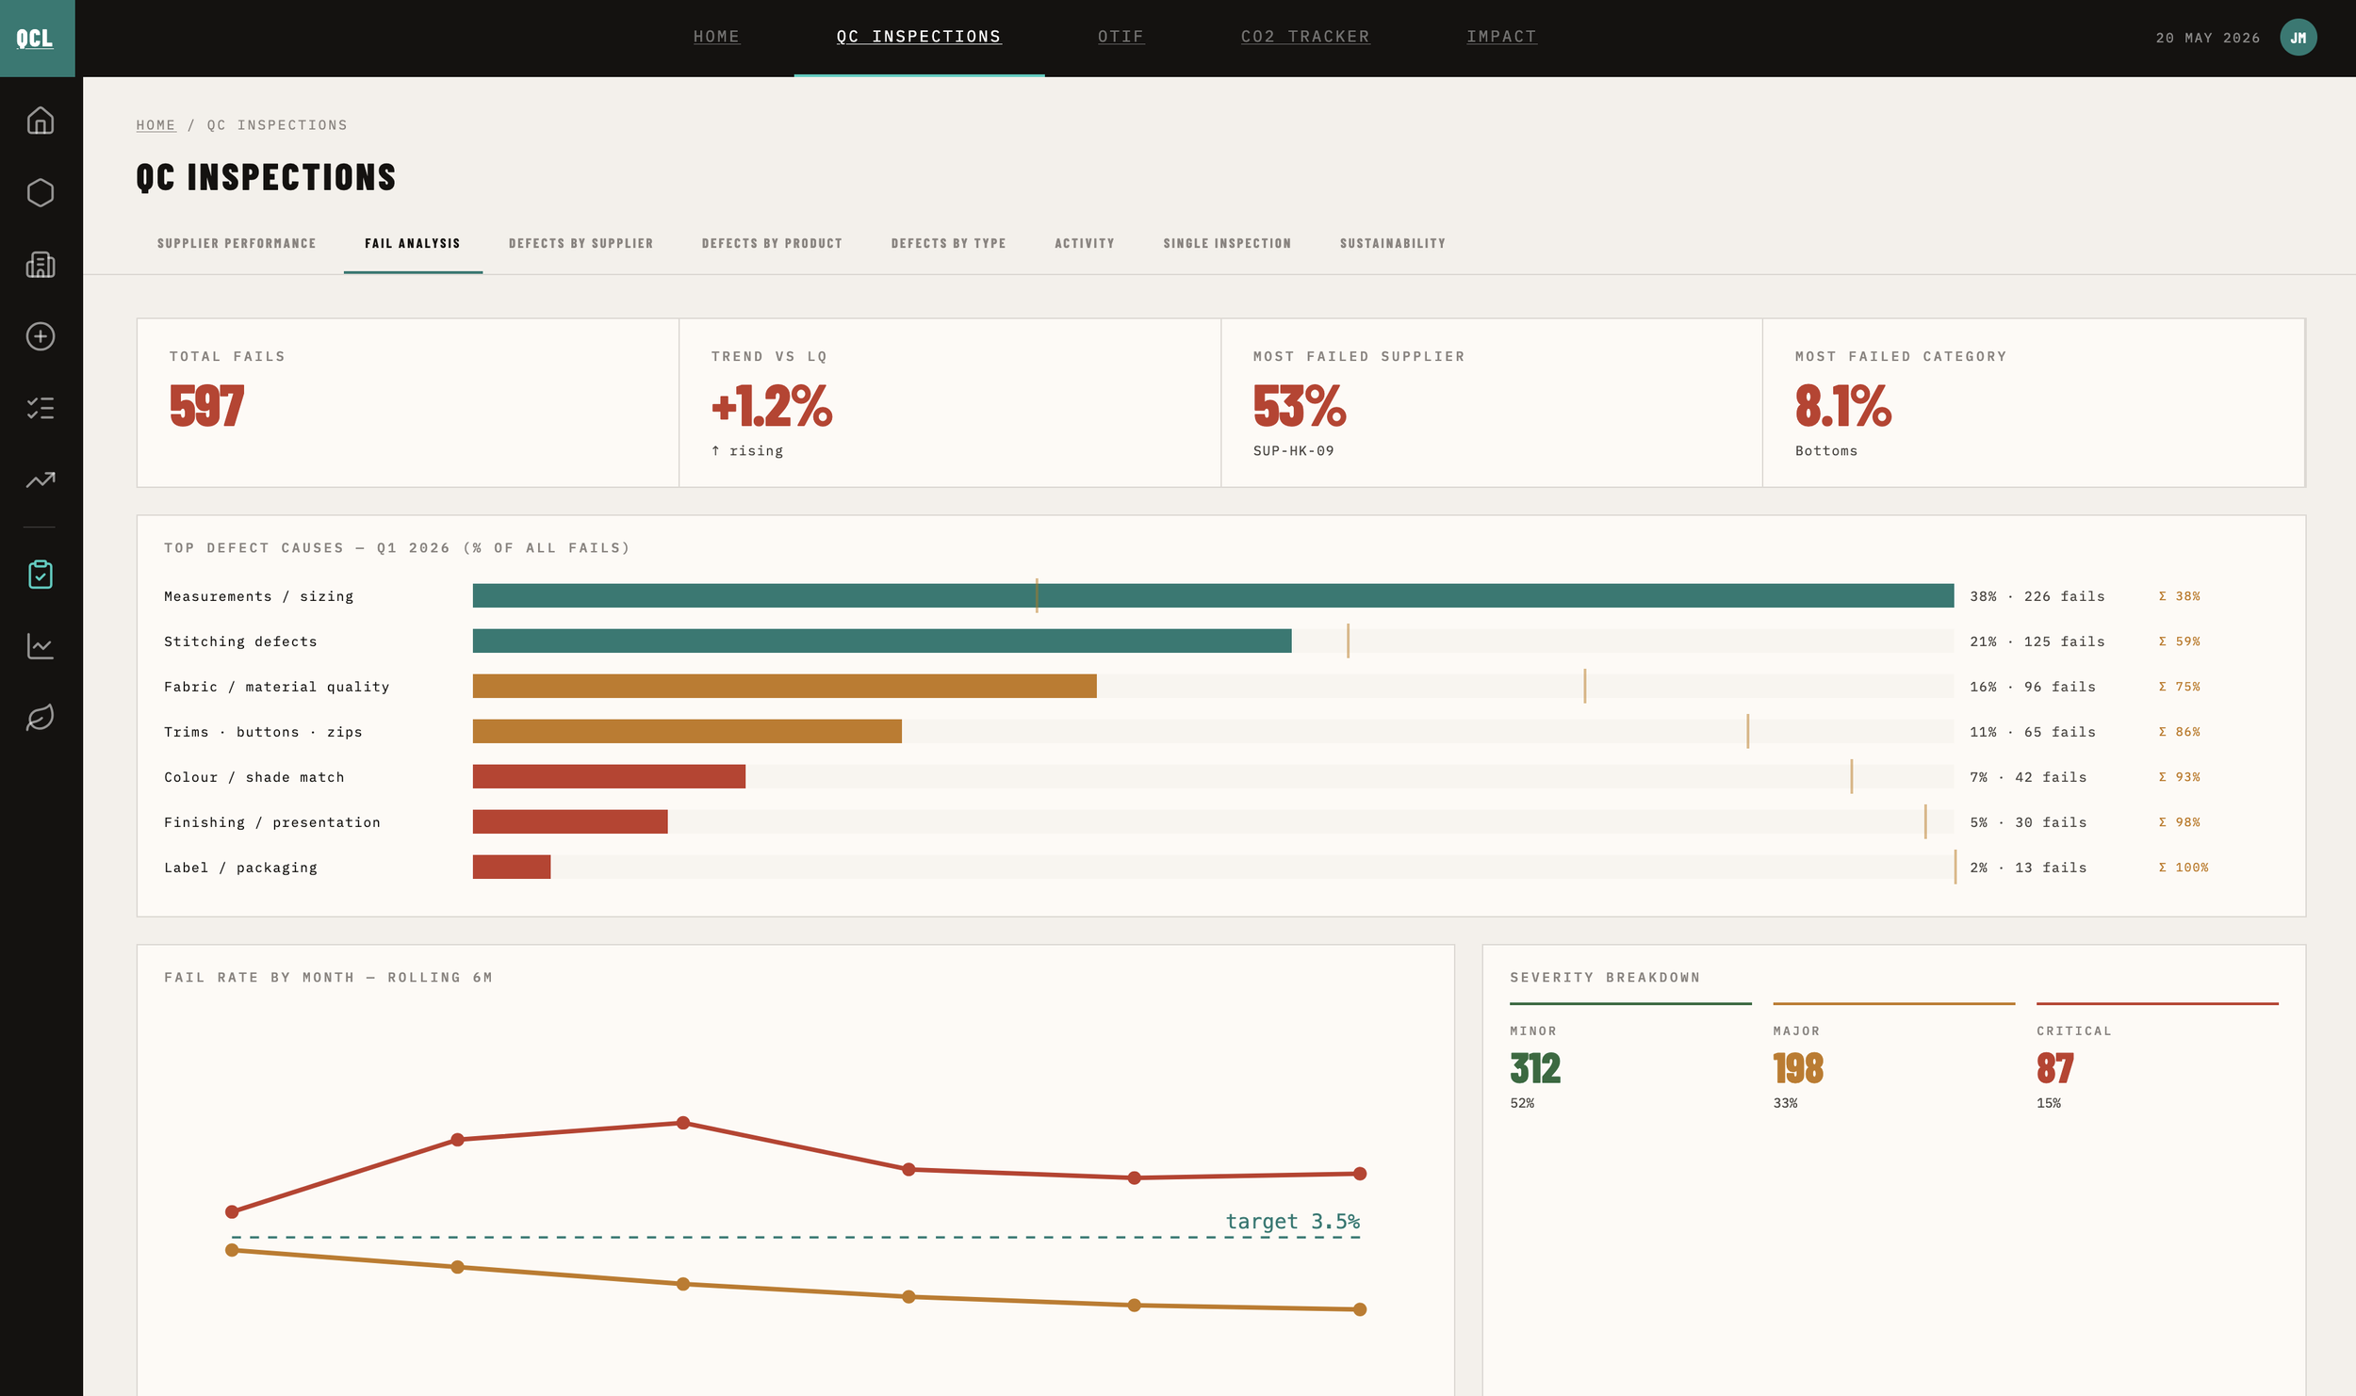Open CO2 TRACKER in top navigation

click(x=1305, y=37)
